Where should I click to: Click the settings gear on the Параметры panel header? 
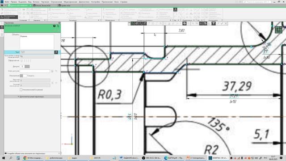59,23
